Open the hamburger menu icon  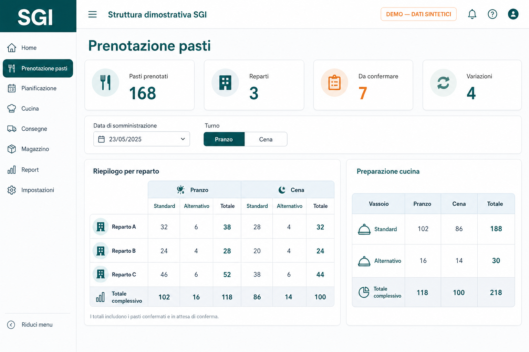click(92, 14)
